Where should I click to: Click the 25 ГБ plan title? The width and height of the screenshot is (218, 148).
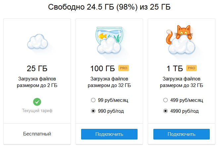click(37, 69)
